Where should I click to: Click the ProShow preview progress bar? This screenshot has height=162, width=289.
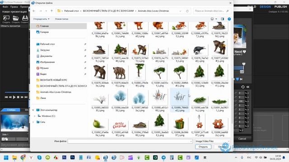[x=17, y=92]
